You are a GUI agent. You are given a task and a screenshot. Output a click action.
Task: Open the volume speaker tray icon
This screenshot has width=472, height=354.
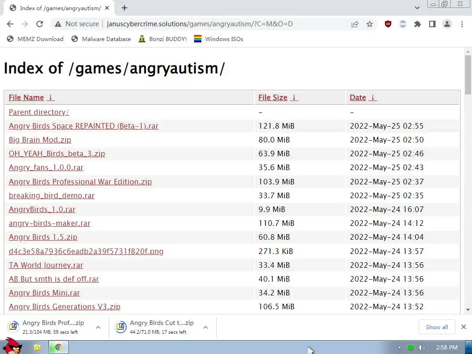[422, 348]
